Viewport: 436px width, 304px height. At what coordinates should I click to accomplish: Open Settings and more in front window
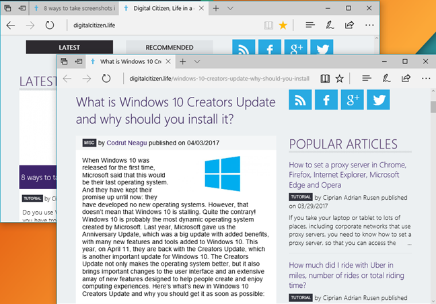tap(426, 79)
